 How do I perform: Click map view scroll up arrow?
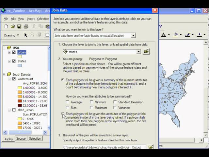click(x=206, y=42)
